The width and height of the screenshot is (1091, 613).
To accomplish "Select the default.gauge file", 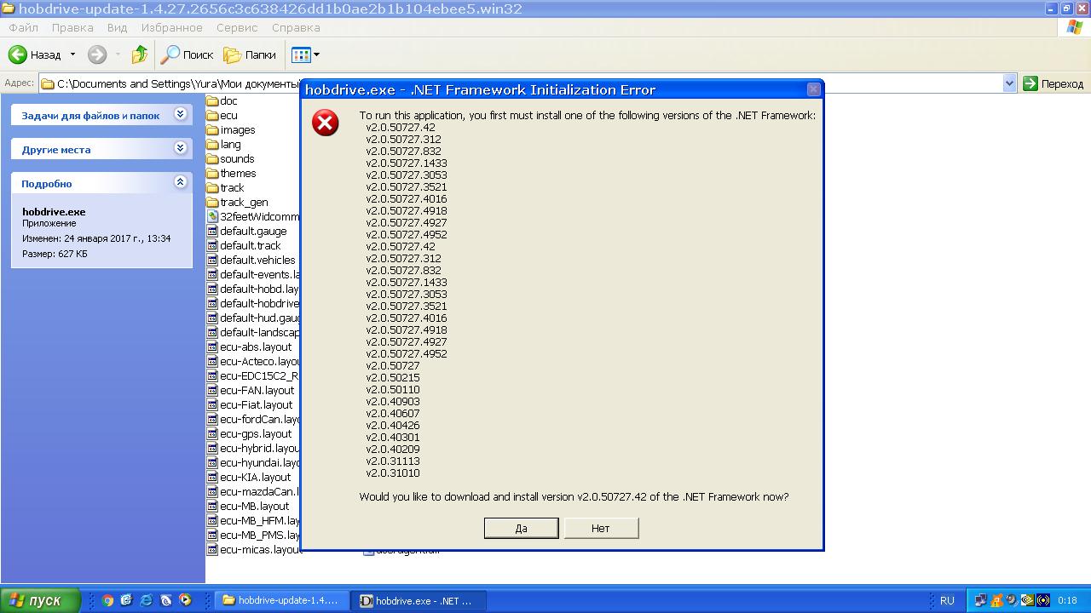I will pos(246,231).
